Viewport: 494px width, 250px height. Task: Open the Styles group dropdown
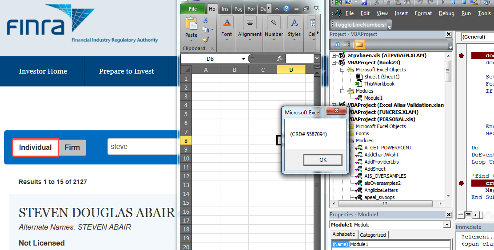click(294, 40)
